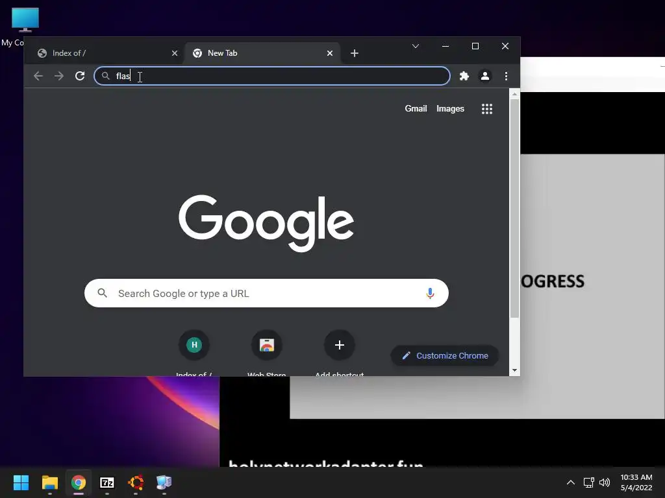Select the My Computer desktop icon
665x498 pixels.
pyautogui.click(x=25, y=26)
